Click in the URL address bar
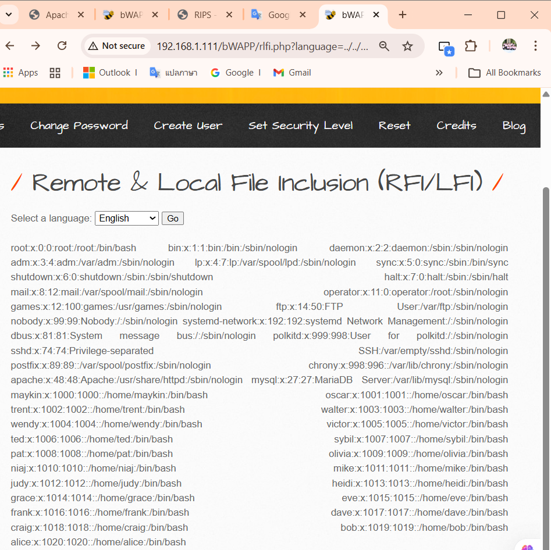 [x=262, y=46]
